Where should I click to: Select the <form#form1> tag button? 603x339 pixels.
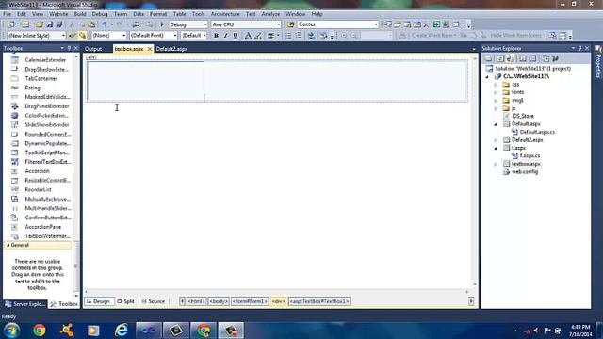tap(250, 301)
